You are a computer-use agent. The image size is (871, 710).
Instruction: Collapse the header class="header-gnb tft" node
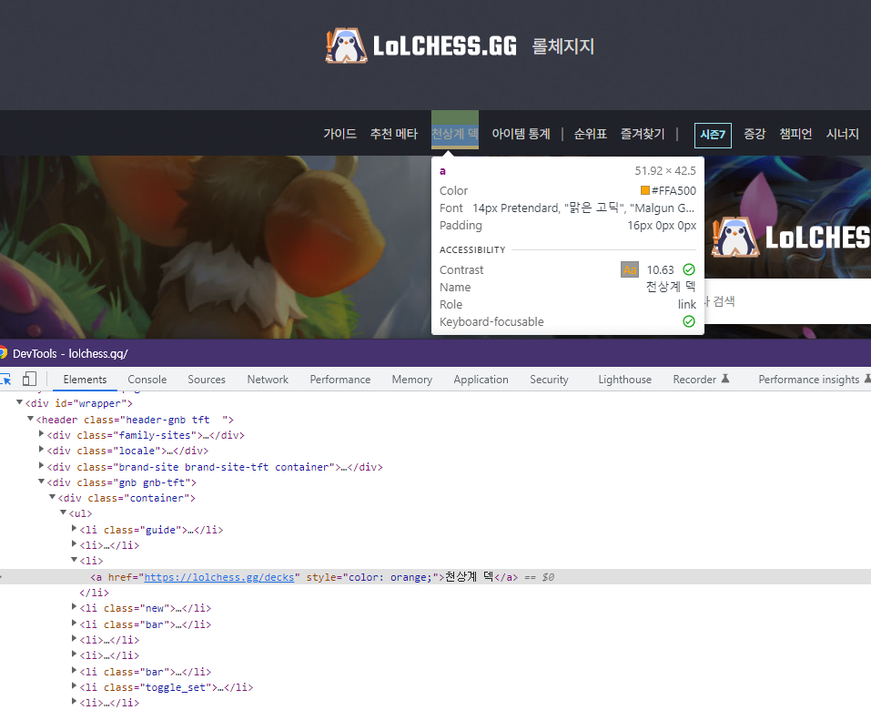(31, 419)
